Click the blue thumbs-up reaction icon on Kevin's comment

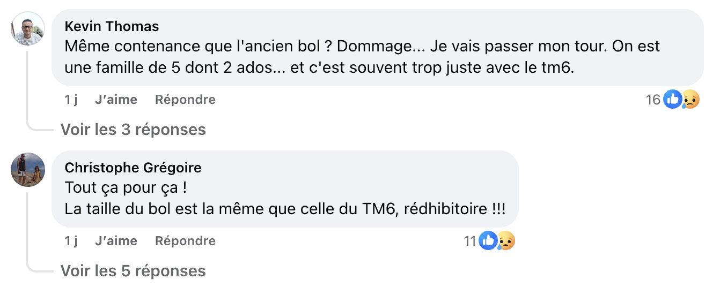click(x=672, y=99)
